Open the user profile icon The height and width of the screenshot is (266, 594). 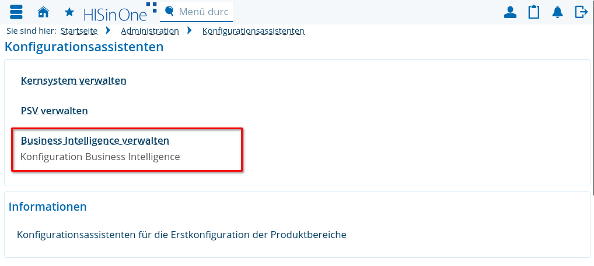coord(510,12)
